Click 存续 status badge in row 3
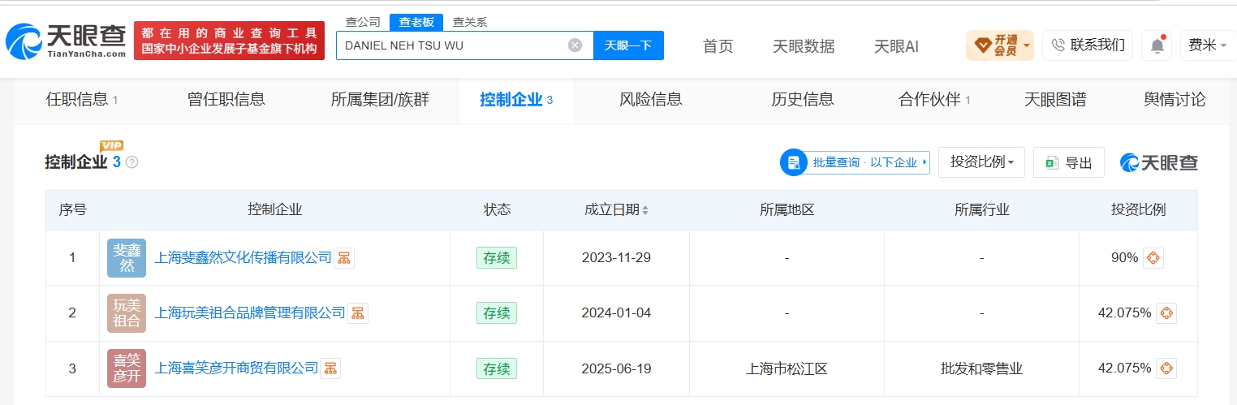 497,368
